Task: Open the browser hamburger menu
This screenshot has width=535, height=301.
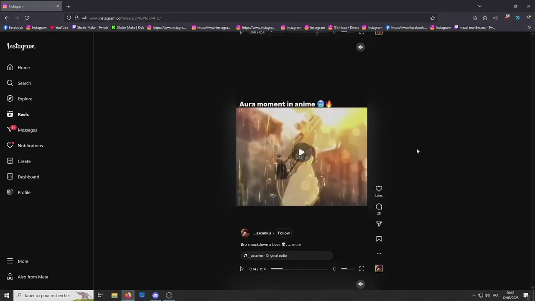Action: [528, 18]
